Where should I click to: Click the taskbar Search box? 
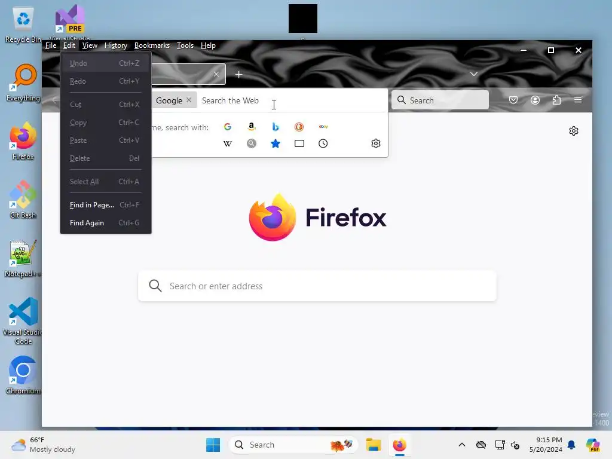coord(293,445)
